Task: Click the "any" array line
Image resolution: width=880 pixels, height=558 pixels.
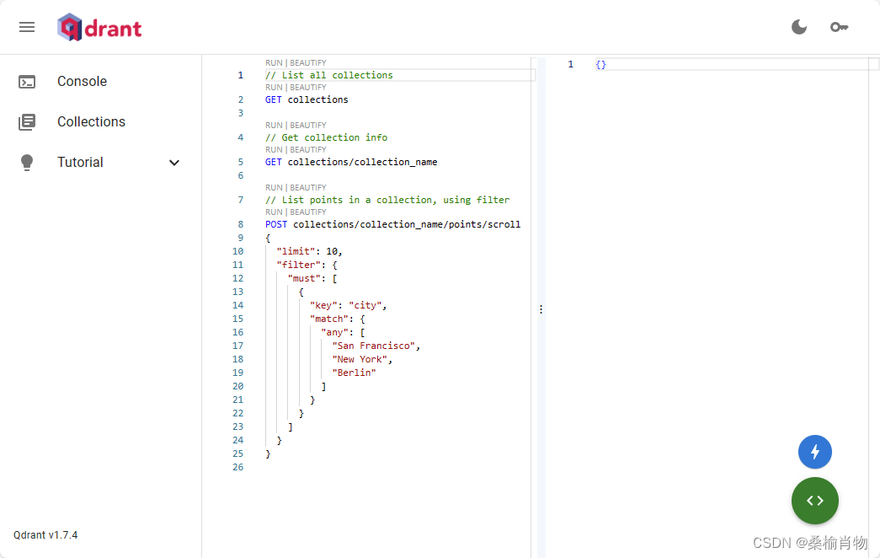Action: pos(343,333)
